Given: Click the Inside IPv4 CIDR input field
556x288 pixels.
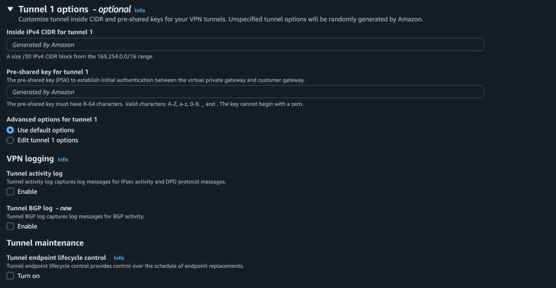Looking at the screenshot, I should click(x=245, y=44).
